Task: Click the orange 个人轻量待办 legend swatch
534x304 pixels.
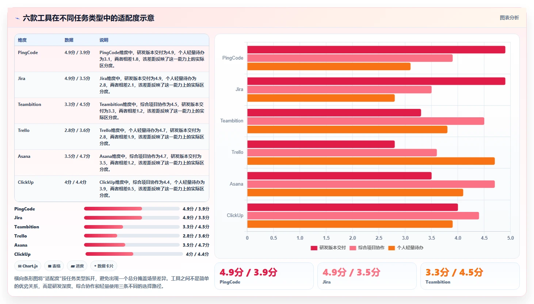Action: click(x=392, y=248)
